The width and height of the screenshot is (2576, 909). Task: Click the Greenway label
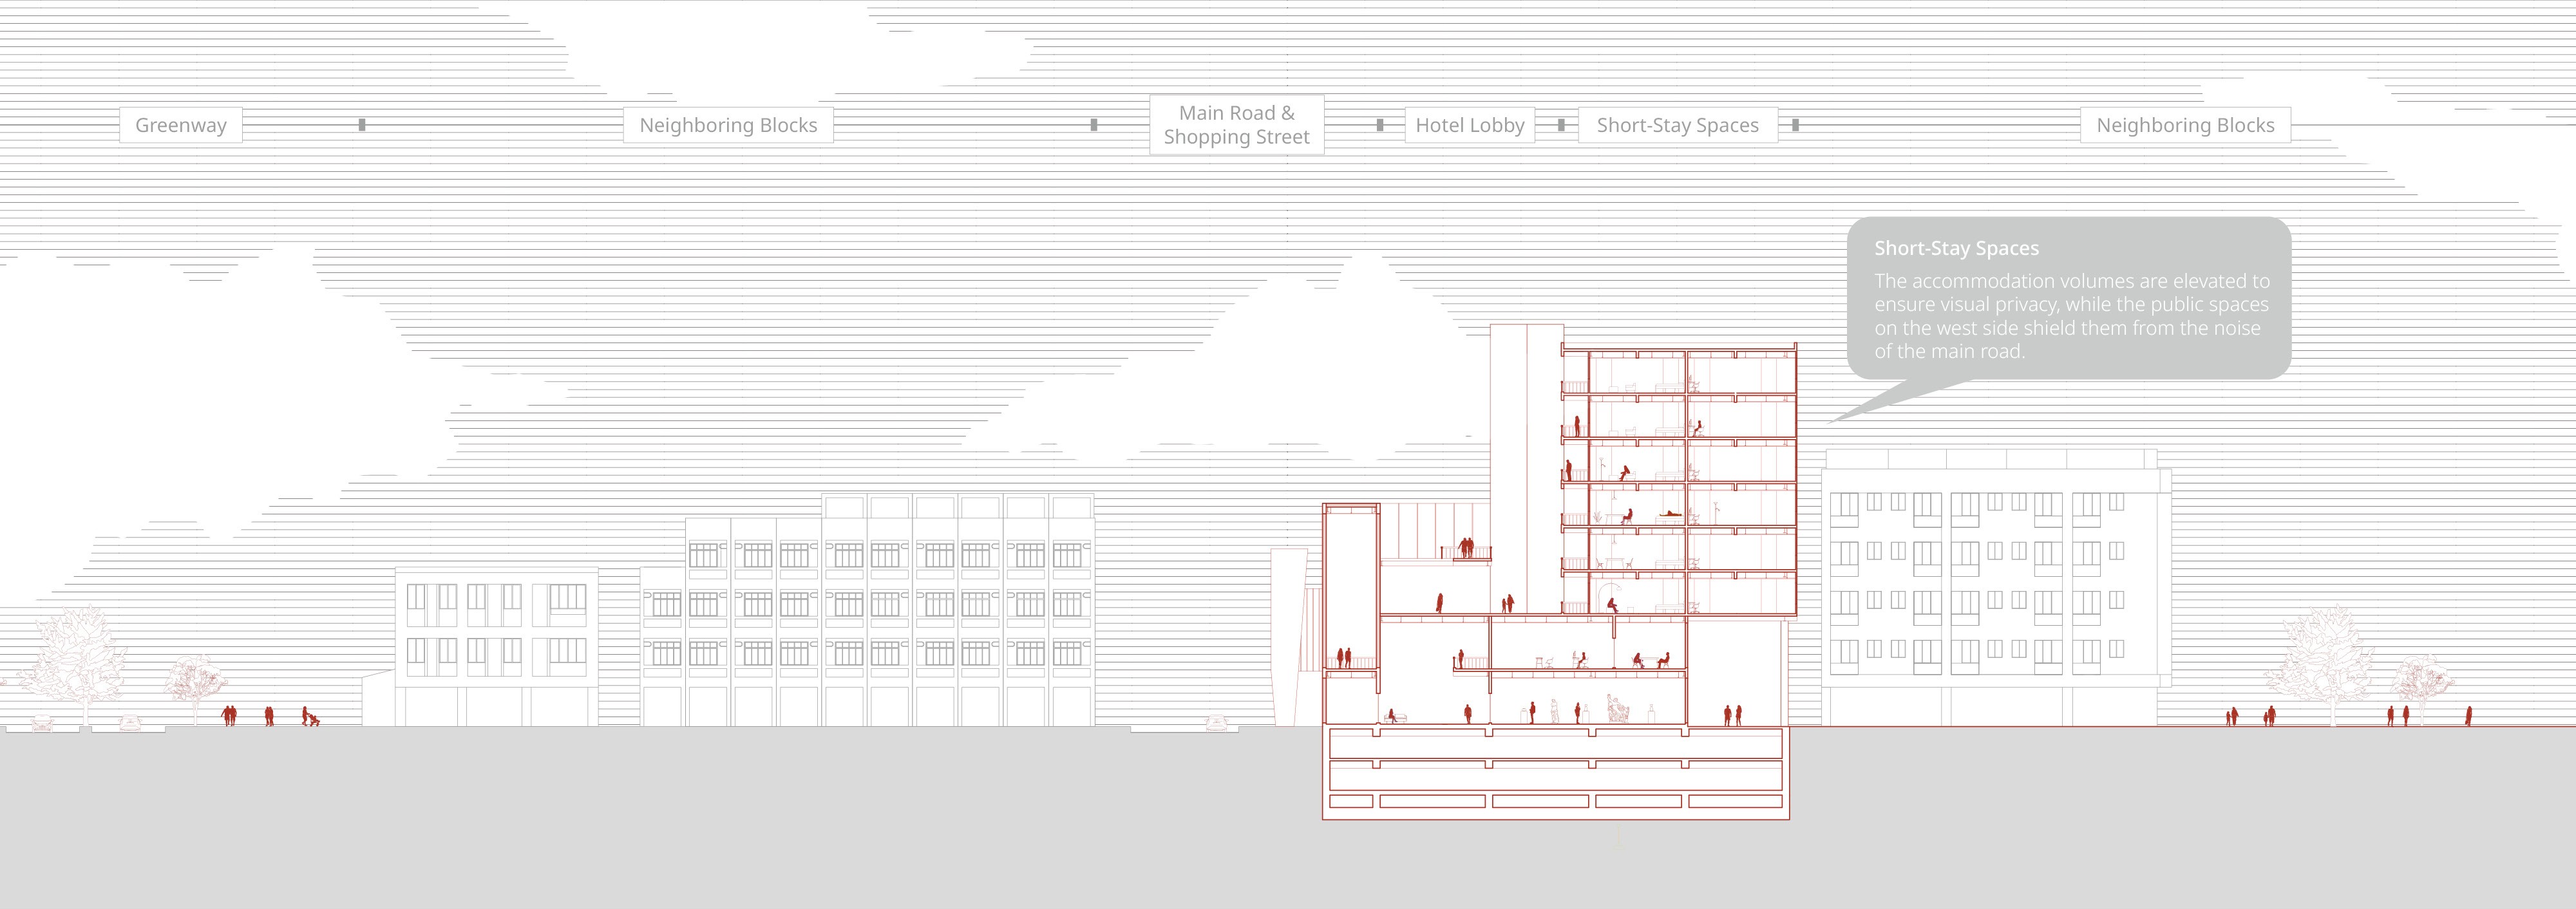click(181, 125)
